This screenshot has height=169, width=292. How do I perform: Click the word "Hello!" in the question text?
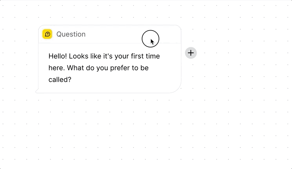pos(58,56)
